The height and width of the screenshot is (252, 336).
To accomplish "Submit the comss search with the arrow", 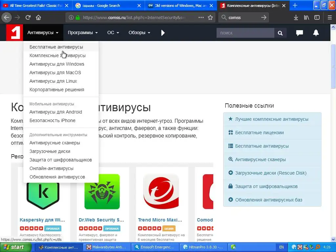I will 264,17.
